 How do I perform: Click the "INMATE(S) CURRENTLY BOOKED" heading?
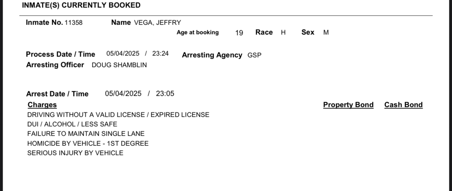click(81, 5)
